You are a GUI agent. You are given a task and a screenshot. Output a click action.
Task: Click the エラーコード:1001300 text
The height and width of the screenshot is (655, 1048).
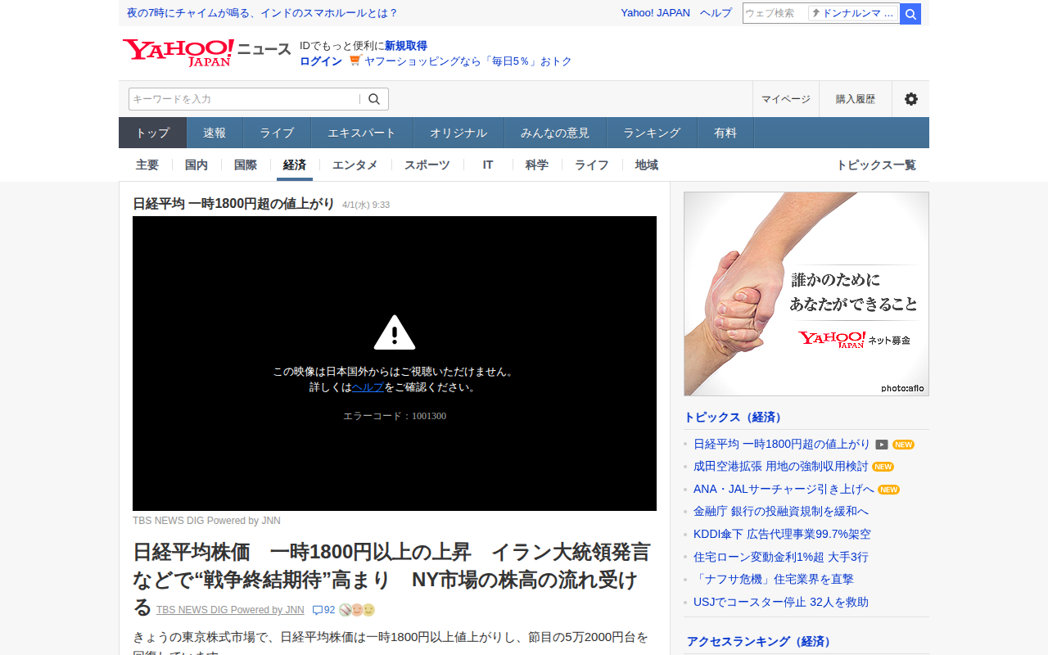pos(395,416)
